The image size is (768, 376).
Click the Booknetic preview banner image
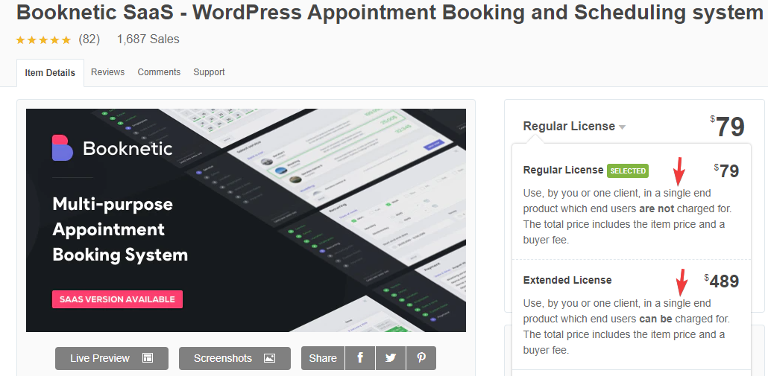246,220
